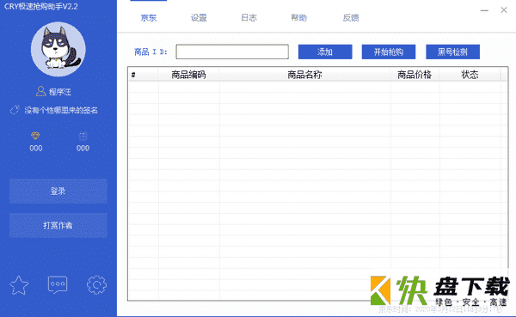Viewport: 516px width, 317px height.
Task: Sort by 商品编码 column header
Action: [188, 75]
